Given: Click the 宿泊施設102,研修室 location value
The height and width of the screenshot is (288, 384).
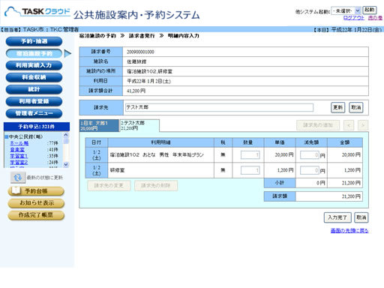Looking at the screenshot, I should (149, 71).
